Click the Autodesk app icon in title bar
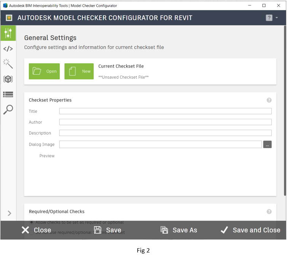The image size is (287, 257). coord(5,5)
